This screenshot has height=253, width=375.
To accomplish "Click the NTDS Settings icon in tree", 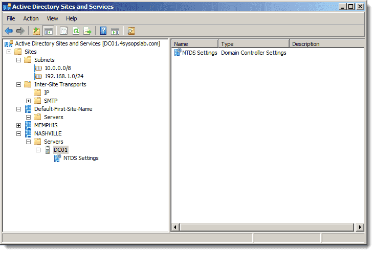I will coord(58,158).
